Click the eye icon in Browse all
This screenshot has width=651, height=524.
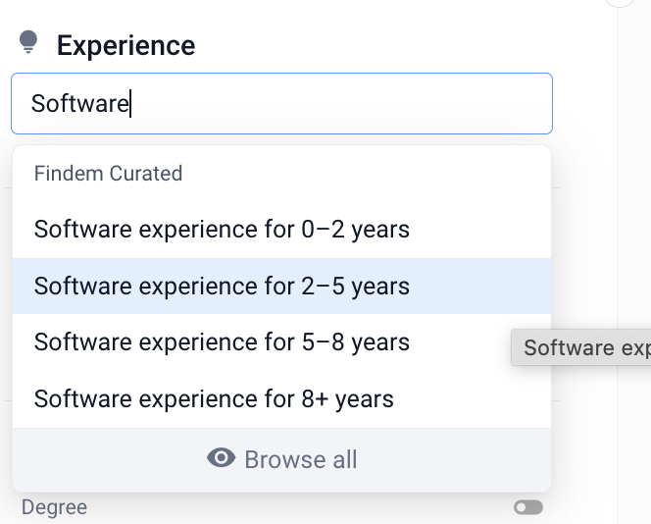(222, 458)
